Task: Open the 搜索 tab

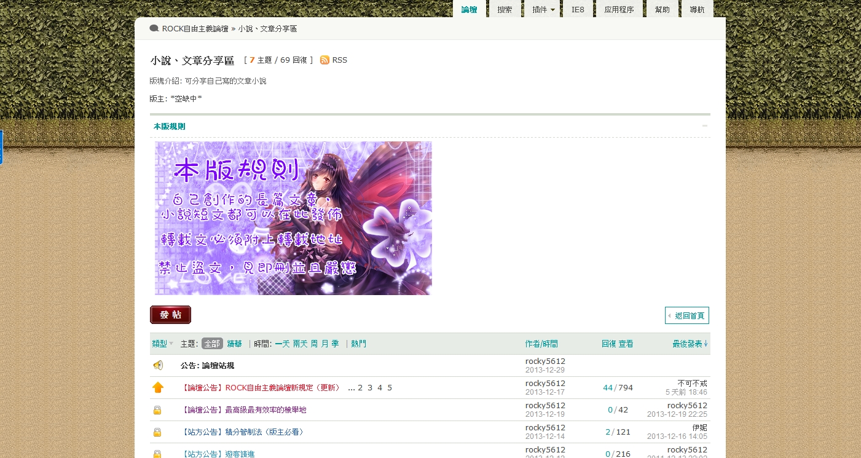Action: coord(505,10)
